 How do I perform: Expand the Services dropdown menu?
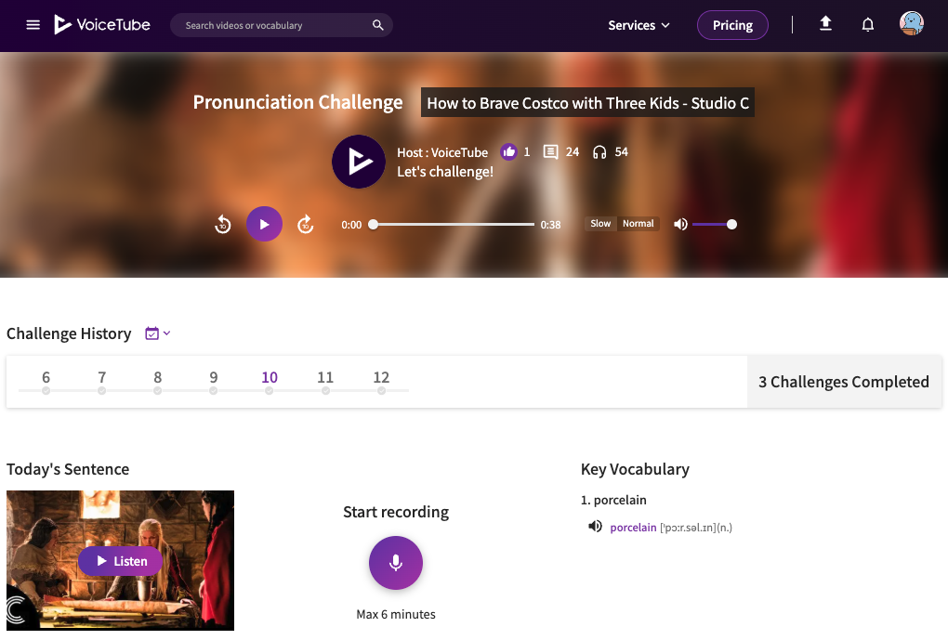pos(639,25)
